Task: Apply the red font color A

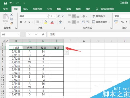Action: click(x=52, y=22)
